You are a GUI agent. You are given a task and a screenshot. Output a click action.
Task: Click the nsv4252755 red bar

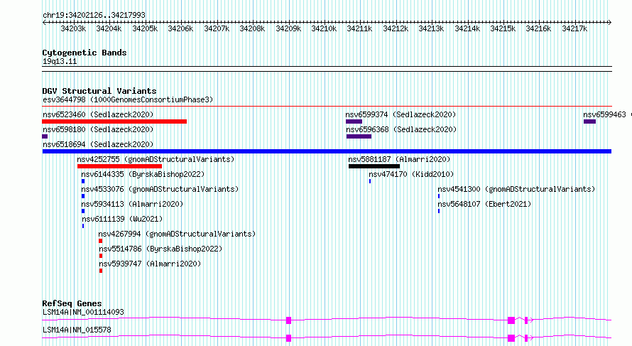tap(120, 166)
